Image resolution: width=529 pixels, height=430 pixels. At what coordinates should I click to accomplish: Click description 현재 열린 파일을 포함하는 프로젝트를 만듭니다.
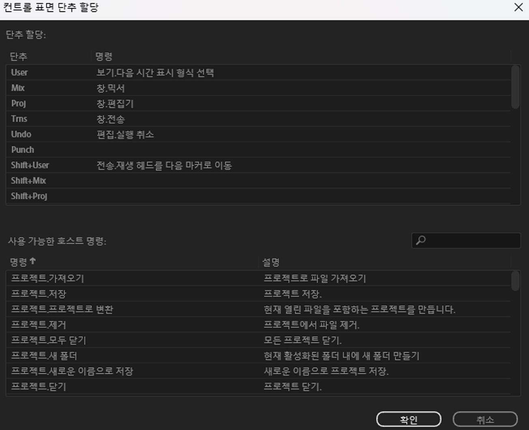tap(359, 309)
